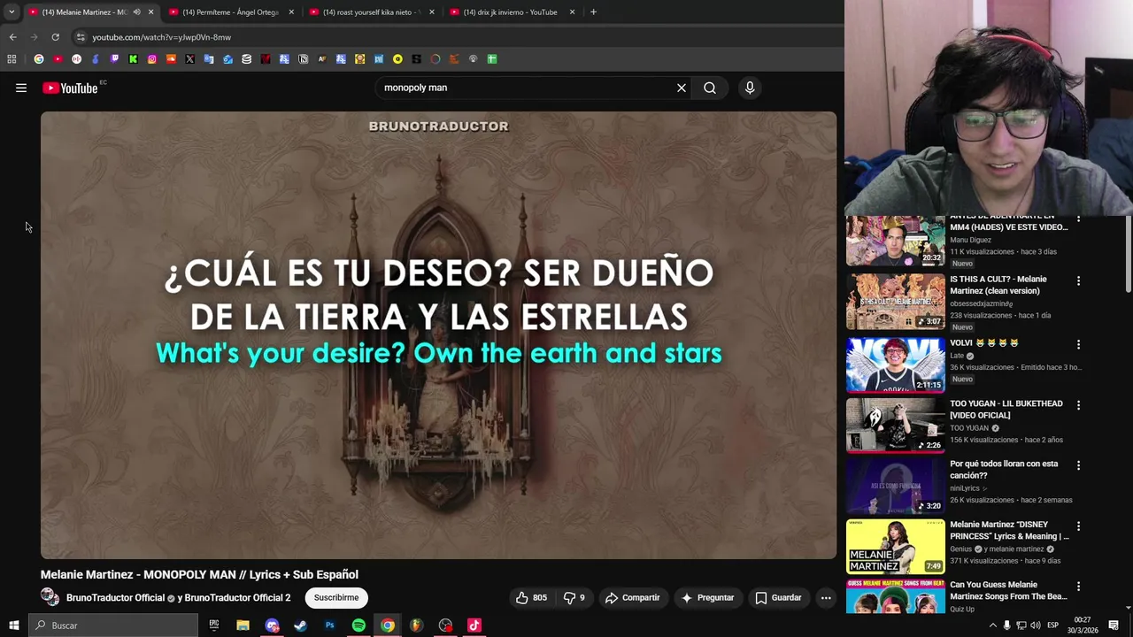Switch to the Permíteme - Ángel Ortega tab

pyautogui.click(x=232, y=12)
